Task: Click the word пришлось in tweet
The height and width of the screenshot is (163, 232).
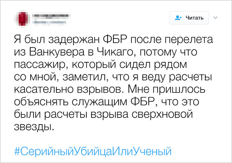Action: 189,89
